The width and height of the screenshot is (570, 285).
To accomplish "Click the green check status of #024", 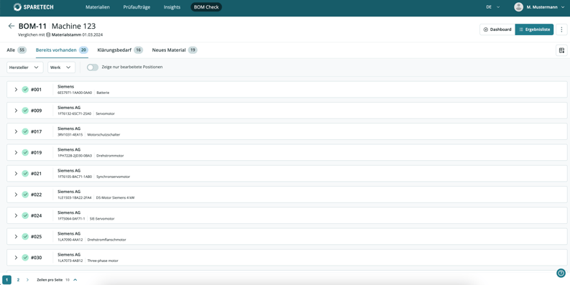I will coord(25,215).
